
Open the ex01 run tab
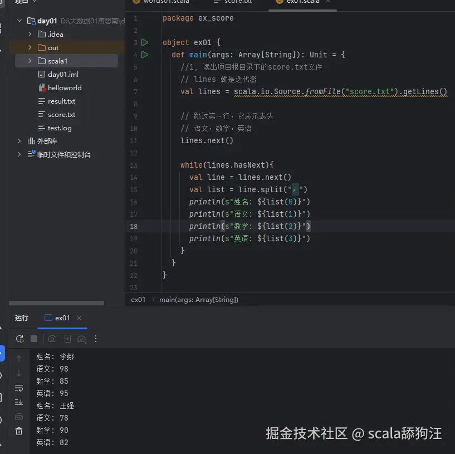[x=57, y=318]
